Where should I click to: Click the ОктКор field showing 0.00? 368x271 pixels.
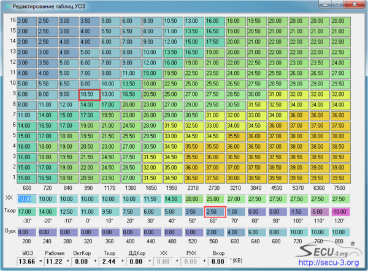82,261
